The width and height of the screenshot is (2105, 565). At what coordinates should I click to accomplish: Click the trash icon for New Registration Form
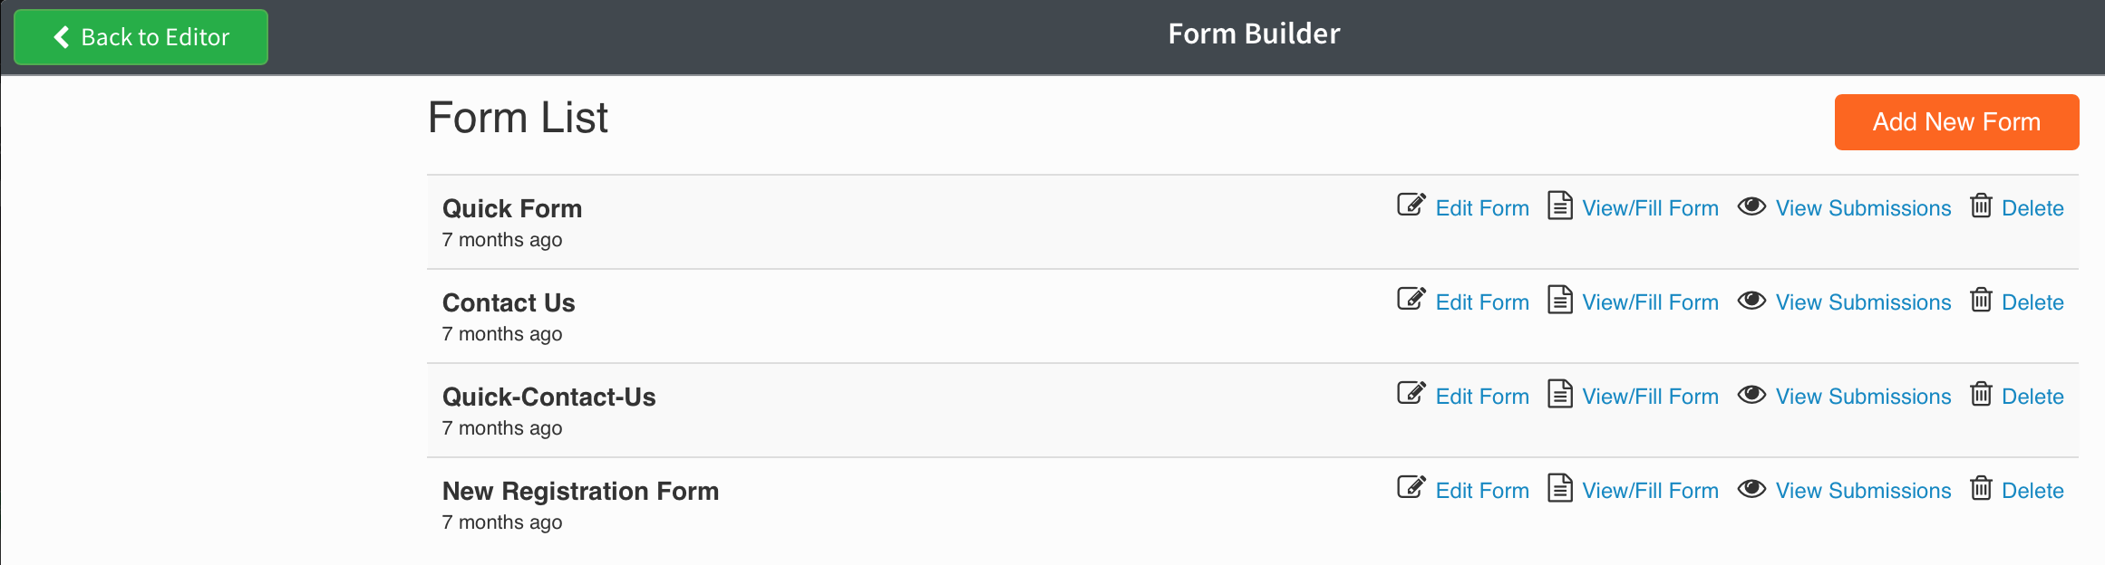tap(1981, 489)
